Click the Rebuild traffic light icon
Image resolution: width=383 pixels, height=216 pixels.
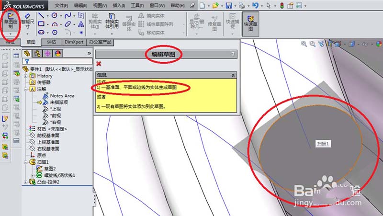coord(282,5)
